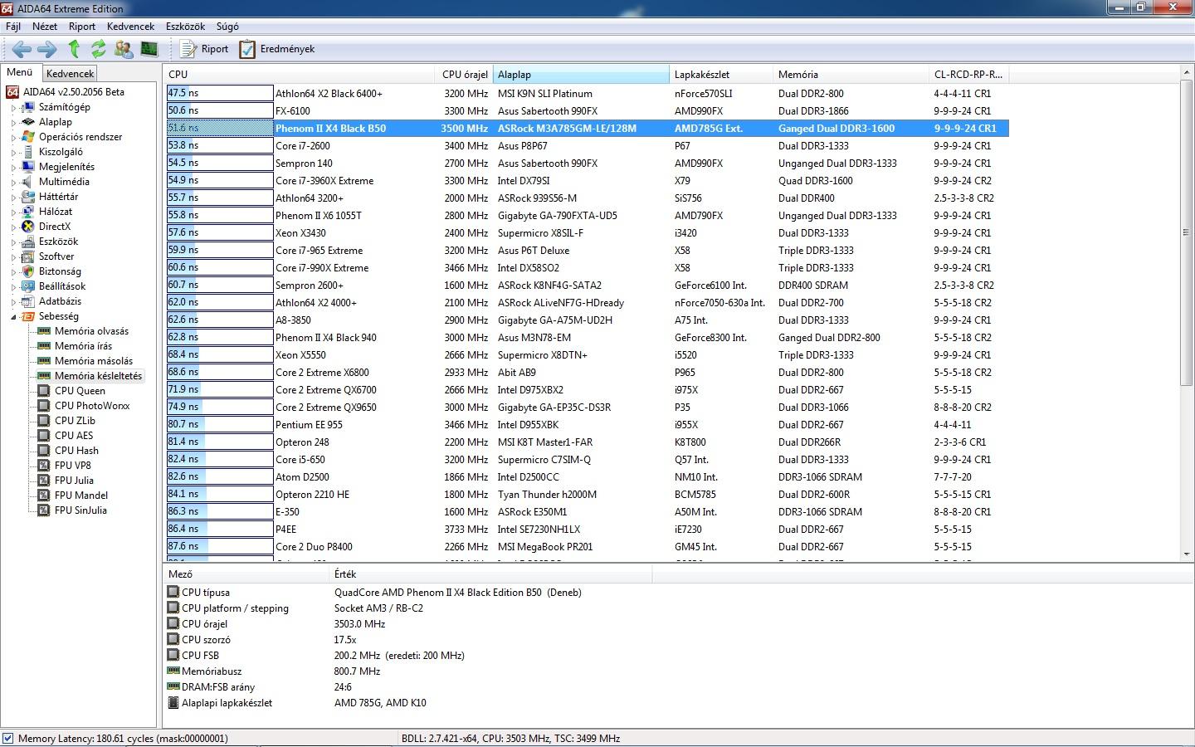Select Kiszolgáló tree item
The width and height of the screenshot is (1195, 747).
(x=61, y=152)
